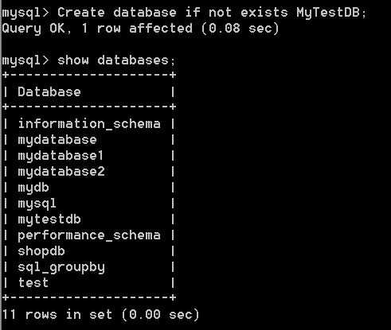The image size is (391, 330).
Task: Click the mytestdb database name
Action: 49,219
